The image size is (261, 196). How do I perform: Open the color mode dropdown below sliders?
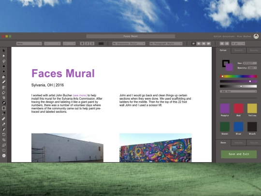[238, 91]
